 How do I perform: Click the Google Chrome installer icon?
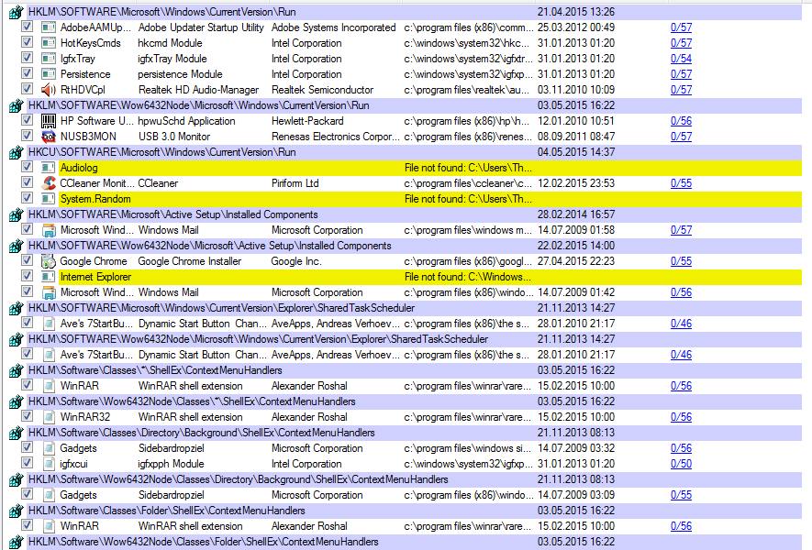[x=49, y=261]
